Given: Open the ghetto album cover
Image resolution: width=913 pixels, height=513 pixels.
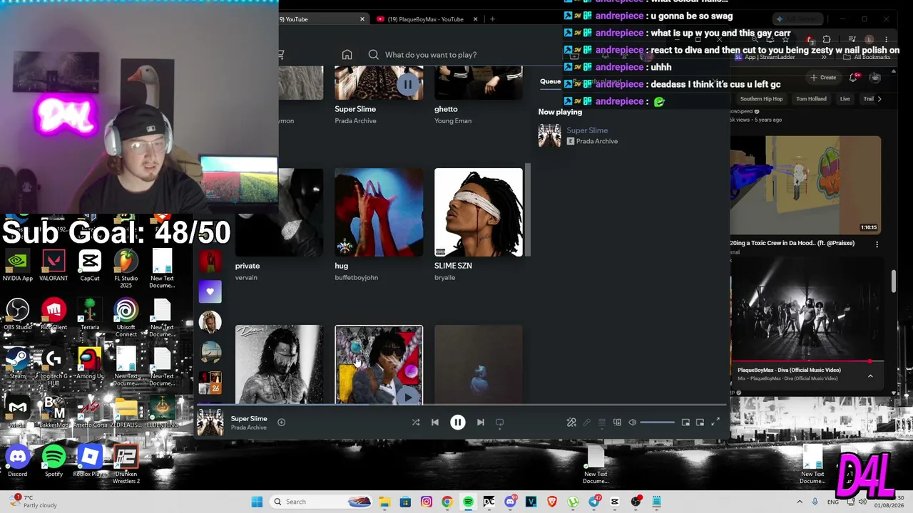Looking at the screenshot, I should (479, 83).
